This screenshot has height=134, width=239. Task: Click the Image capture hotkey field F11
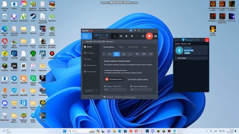[141, 90]
